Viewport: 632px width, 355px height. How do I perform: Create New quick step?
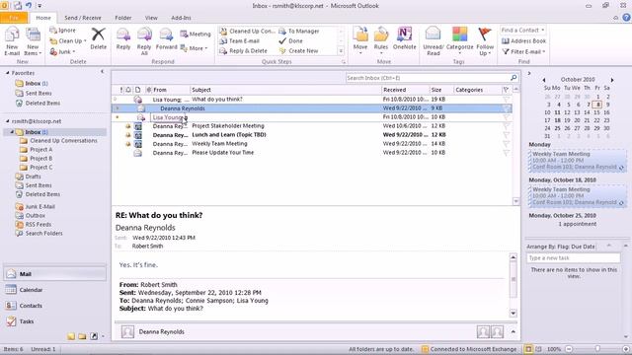click(x=298, y=51)
